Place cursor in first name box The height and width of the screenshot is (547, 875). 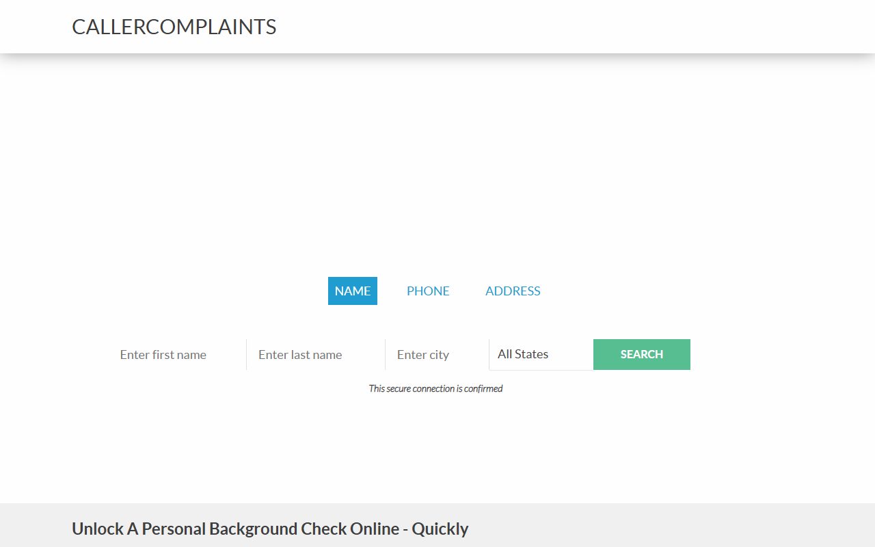point(177,355)
